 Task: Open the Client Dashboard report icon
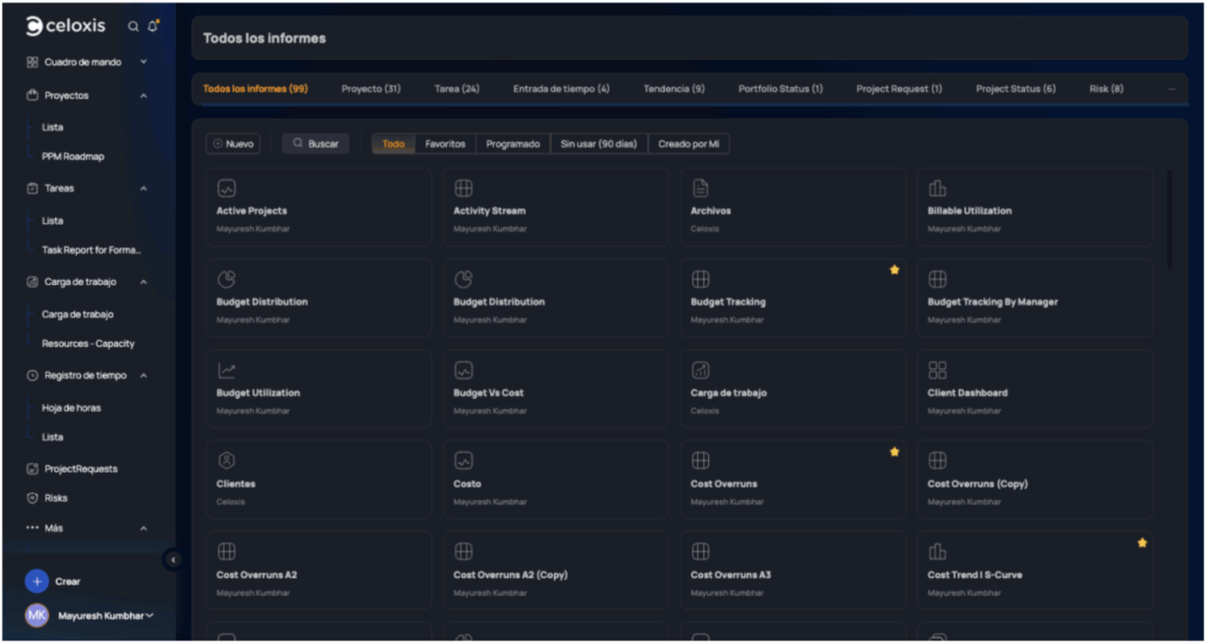click(937, 370)
